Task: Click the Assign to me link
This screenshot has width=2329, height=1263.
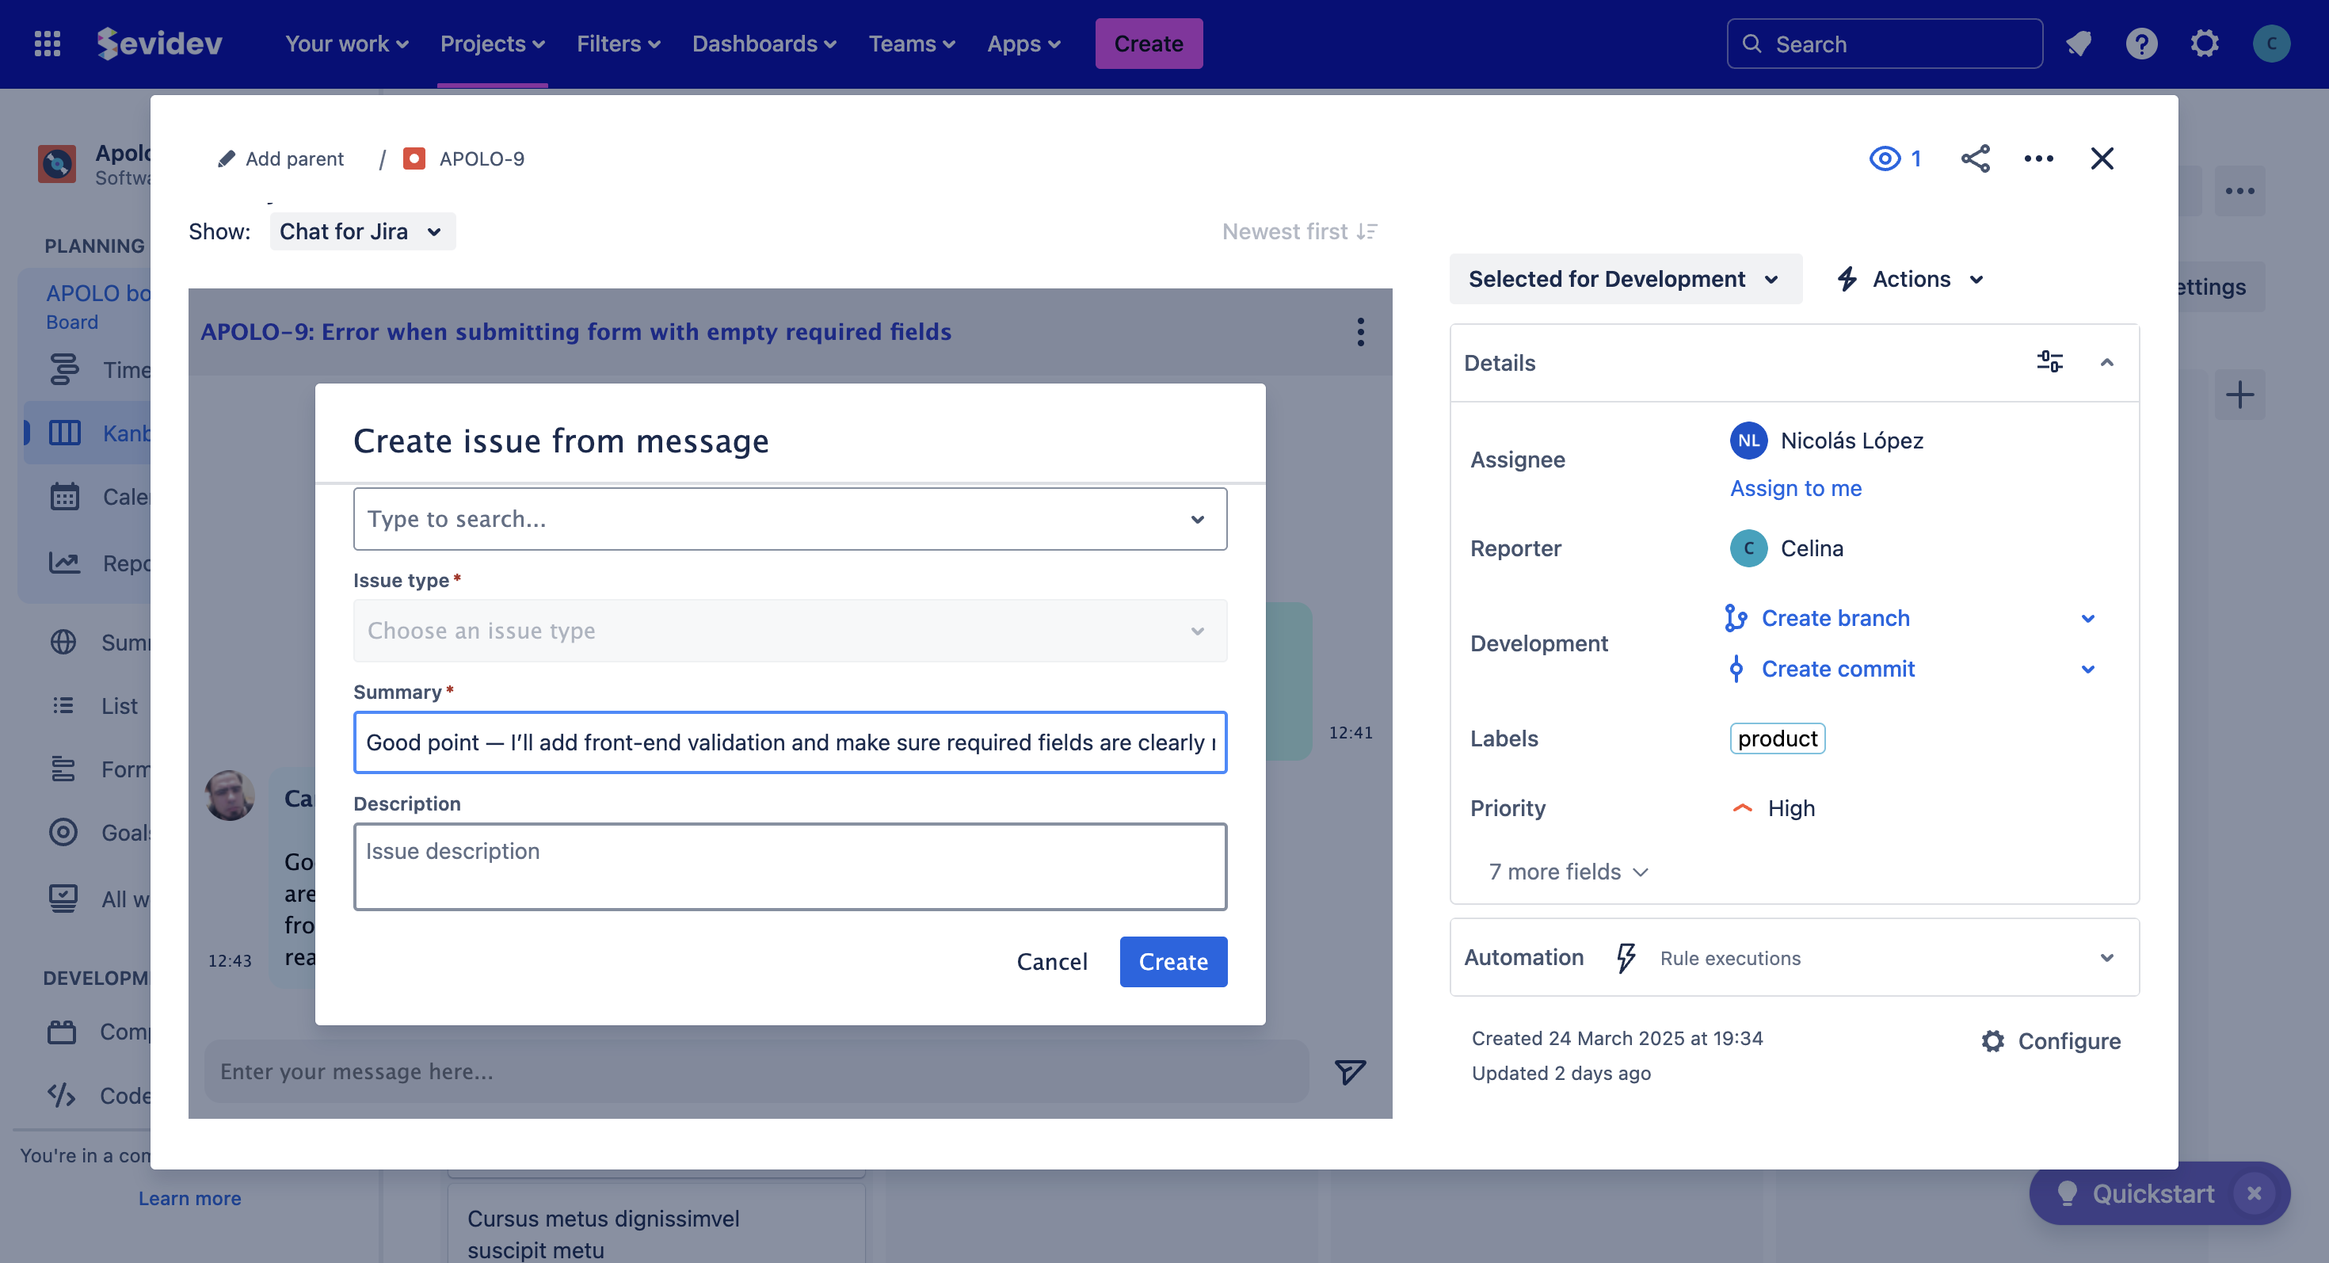Action: coord(1796,488)
